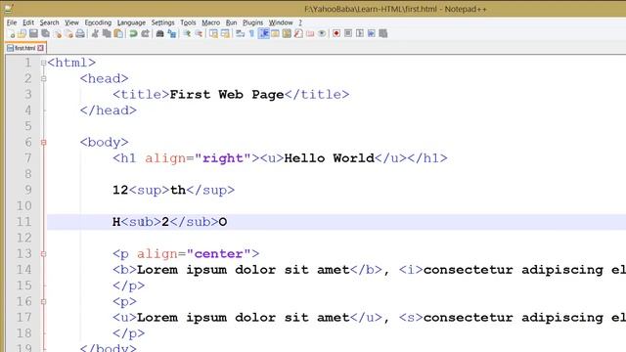Open the Tools menu
Image resolution: width=626 pixels, height=352 pixels.
[188, 22]
